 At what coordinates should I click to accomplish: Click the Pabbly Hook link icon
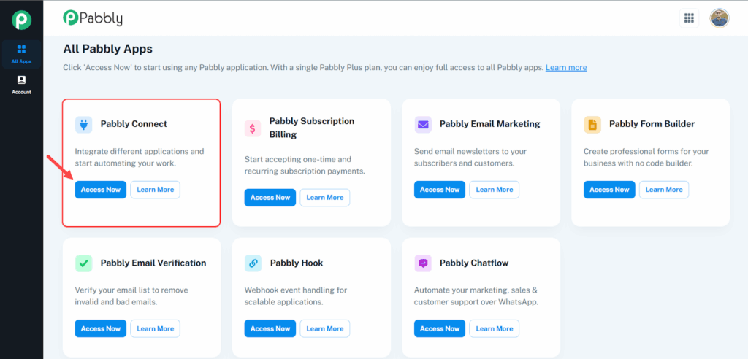(x=253, y=263)
